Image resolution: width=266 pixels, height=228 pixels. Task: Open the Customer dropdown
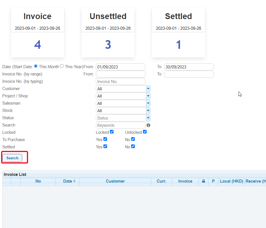148,89
